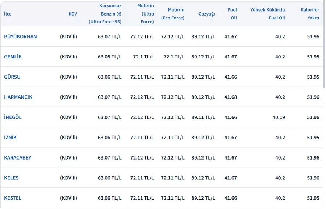Screen dimensions: 326x209
Task: Click the Yüksek Kükürtlü Fuel Oil header
Action: tap(268, 14)
